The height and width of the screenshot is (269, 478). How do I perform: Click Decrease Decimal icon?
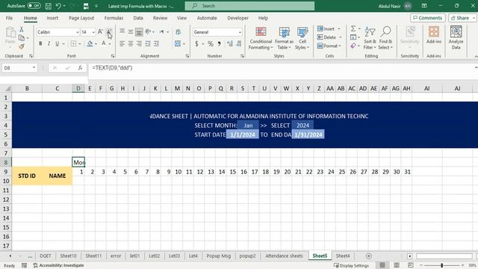pos(239,43)
